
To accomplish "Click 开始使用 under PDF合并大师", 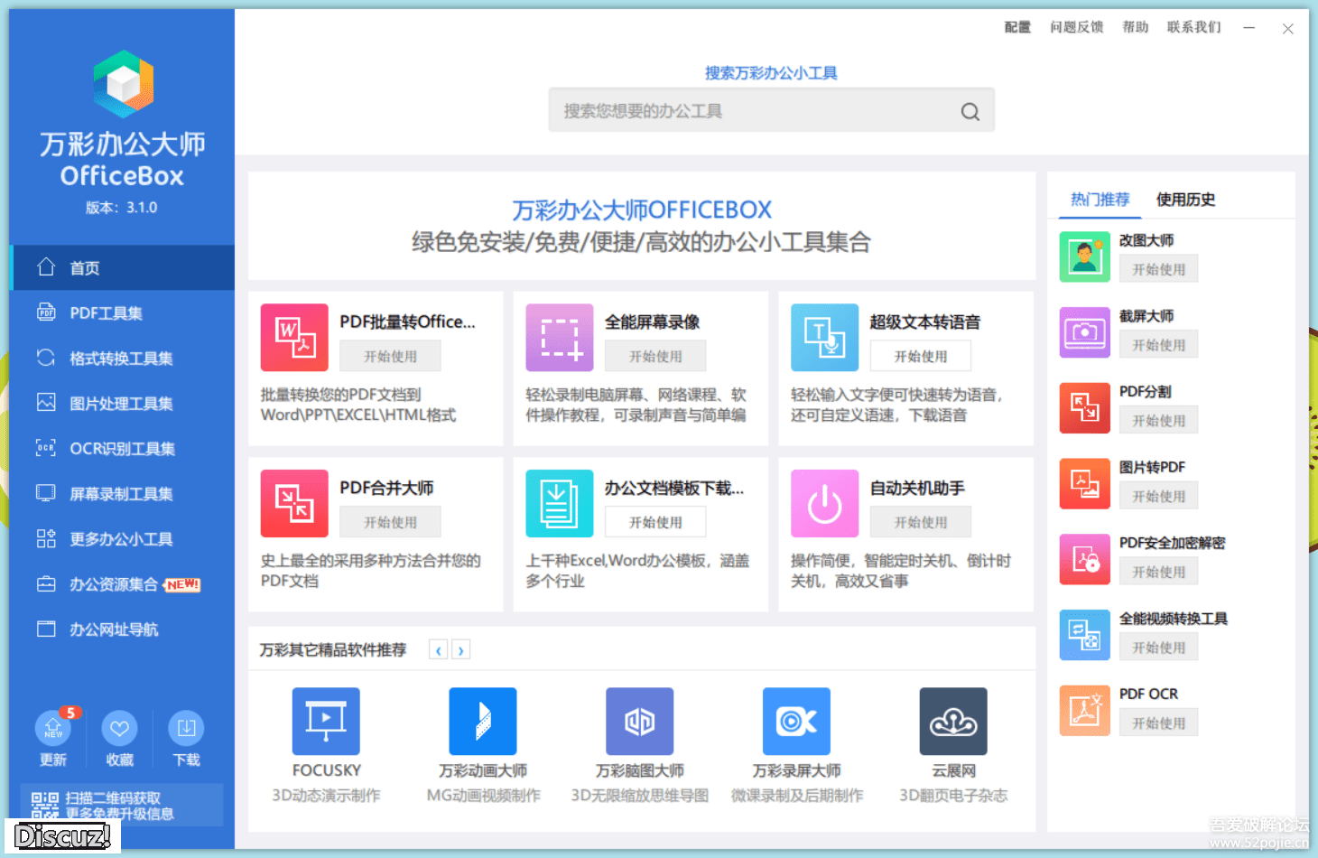I will click(390, 522).
